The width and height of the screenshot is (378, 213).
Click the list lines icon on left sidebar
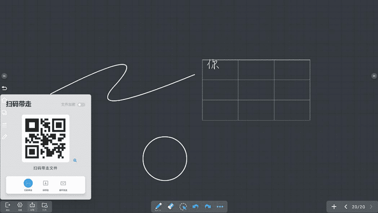coord(4,125)
